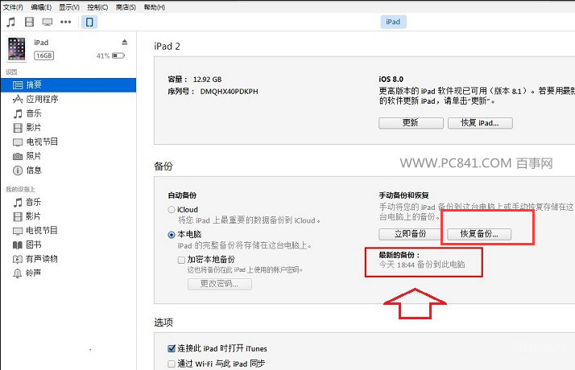Click the info icon beside 信息
Viewport: 575px width, 370px height.
(18, 171)
